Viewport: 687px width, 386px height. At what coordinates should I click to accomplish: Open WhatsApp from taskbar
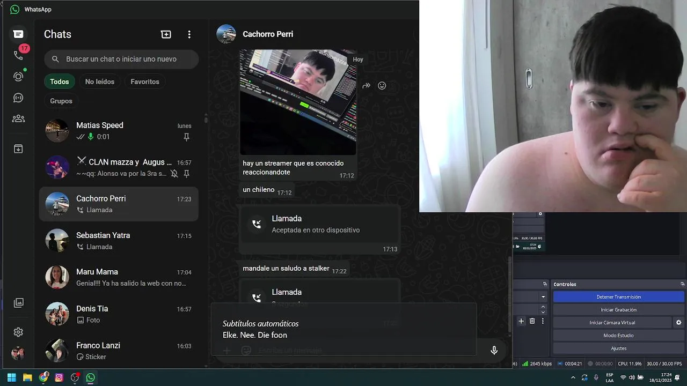click(91, 377)
